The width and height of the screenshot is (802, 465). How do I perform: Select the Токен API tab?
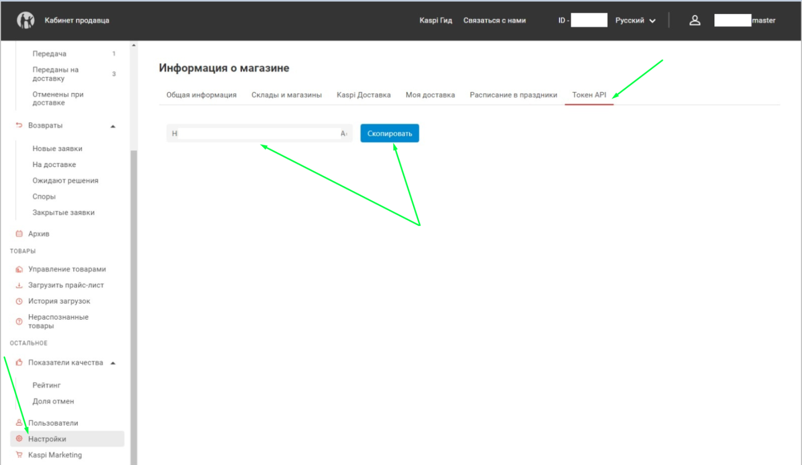589,95
